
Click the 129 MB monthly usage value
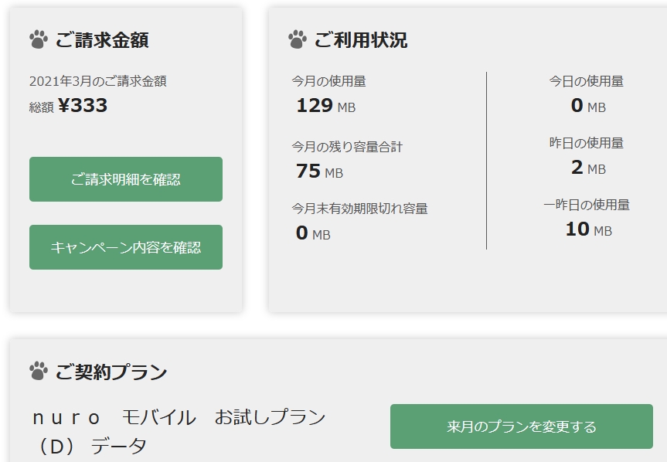[x=325, y=106]
